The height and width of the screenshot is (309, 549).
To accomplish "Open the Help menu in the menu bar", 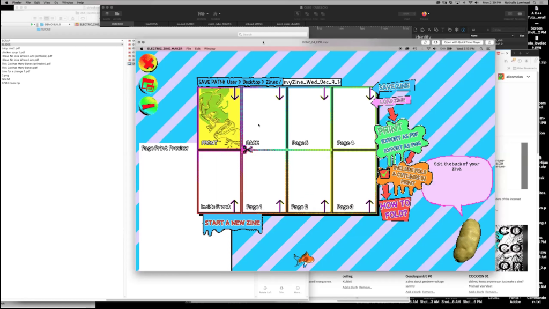I will [80, 3].
